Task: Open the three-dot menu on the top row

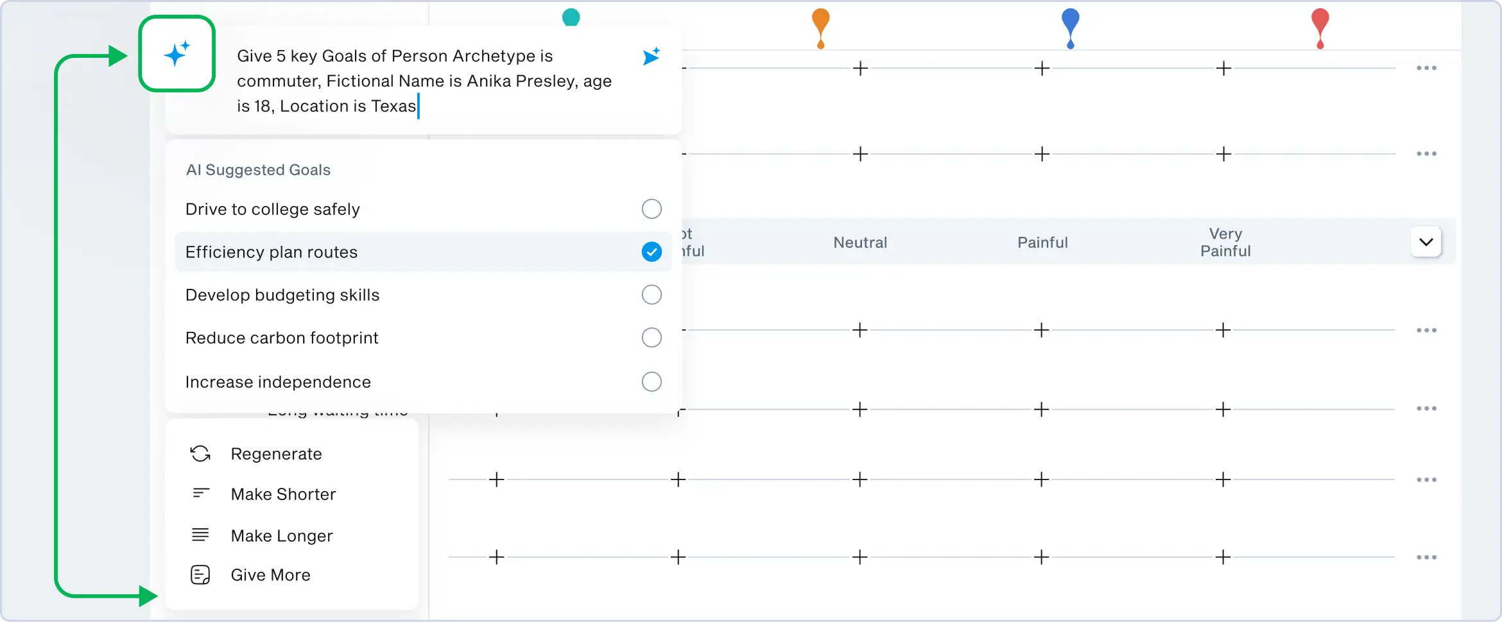Action: (1426, 68)
